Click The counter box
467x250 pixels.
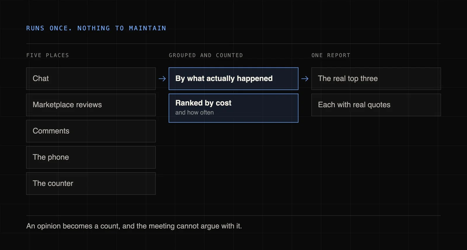pos(91,184)
